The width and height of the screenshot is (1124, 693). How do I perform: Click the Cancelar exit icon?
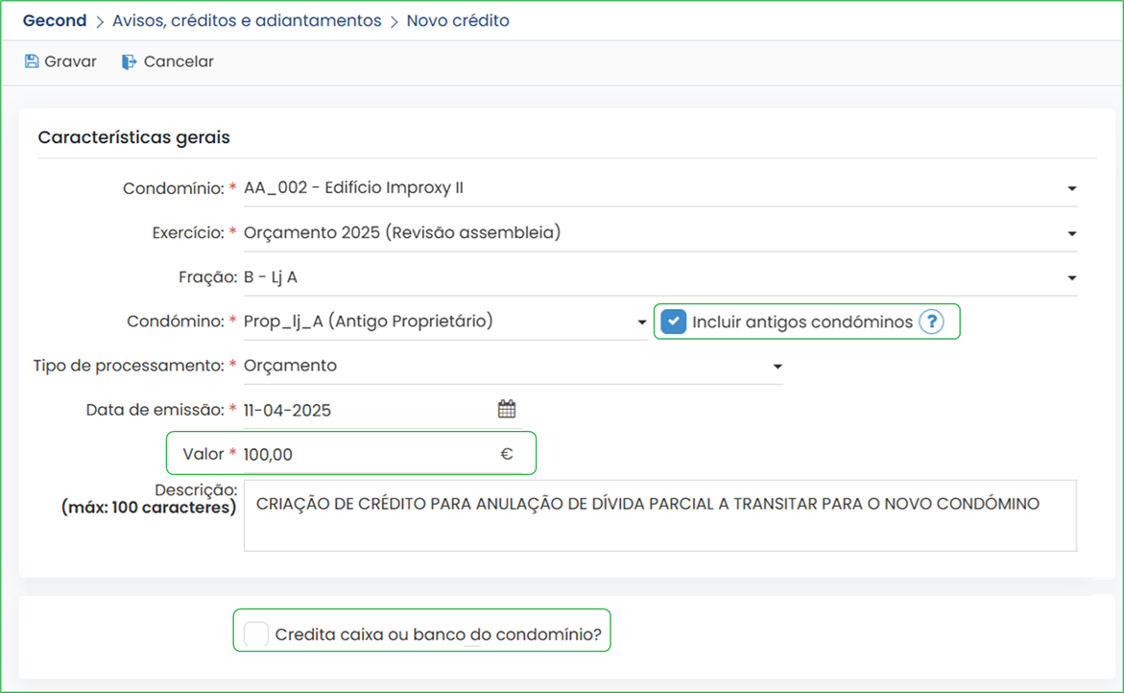point(129,62)
